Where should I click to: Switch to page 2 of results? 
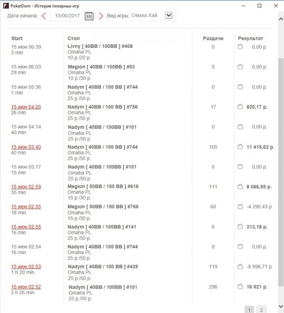[261, 310]
